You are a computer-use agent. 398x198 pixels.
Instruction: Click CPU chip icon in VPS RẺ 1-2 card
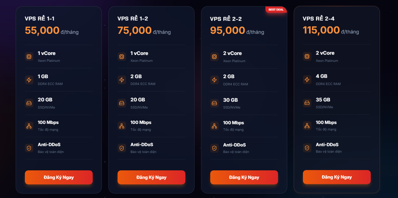tap(122, 57)
